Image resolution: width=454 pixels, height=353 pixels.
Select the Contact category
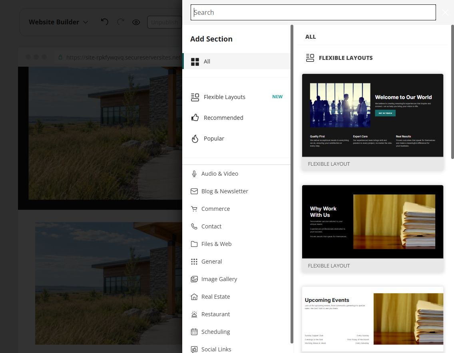pos(236,226)
